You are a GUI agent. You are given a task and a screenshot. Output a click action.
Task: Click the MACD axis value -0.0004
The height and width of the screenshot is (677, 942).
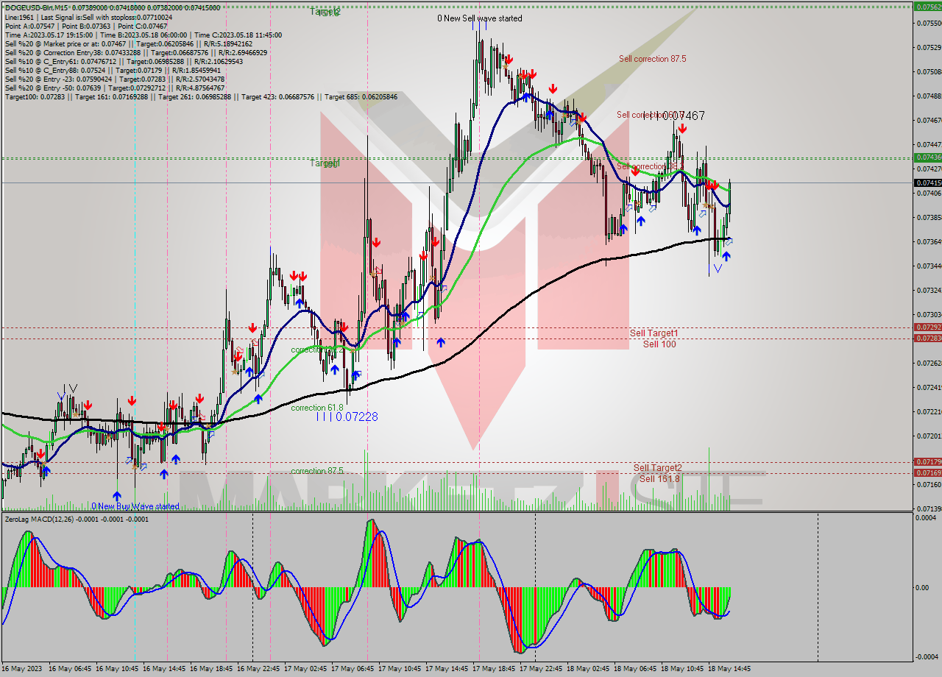pyautogui.click(x=926, y=657)
